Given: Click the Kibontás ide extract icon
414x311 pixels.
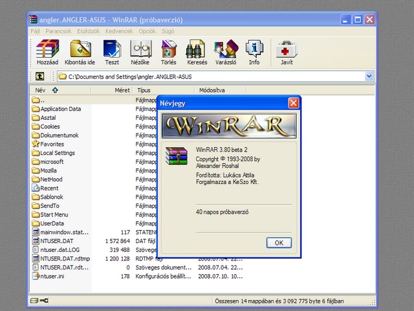Looking at the screenshot, I should pyautogui.click(x=80, y=52).
